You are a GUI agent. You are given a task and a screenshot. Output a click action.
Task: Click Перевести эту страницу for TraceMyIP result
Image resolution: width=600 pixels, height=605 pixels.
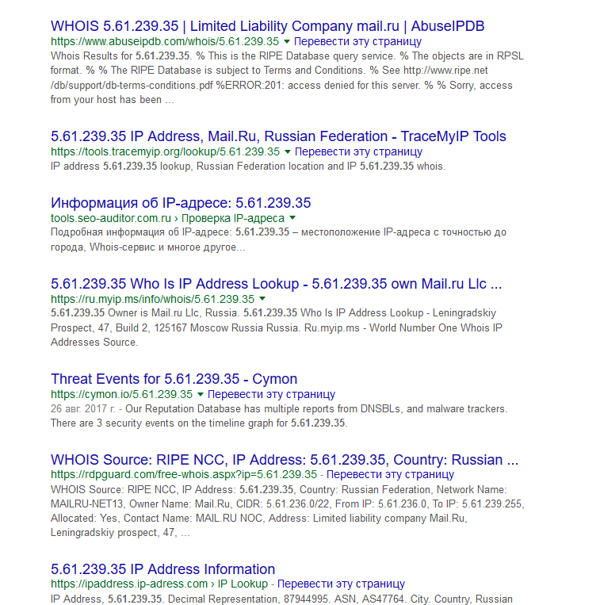click(x=358, y=151)
